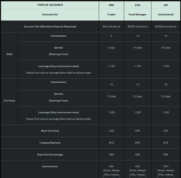This screenshot has width=181, height=178.
Task: Click the 'Account Size (Minimum Deposit Required)' label
Action: pyautogui.click(x=50, y=27)
